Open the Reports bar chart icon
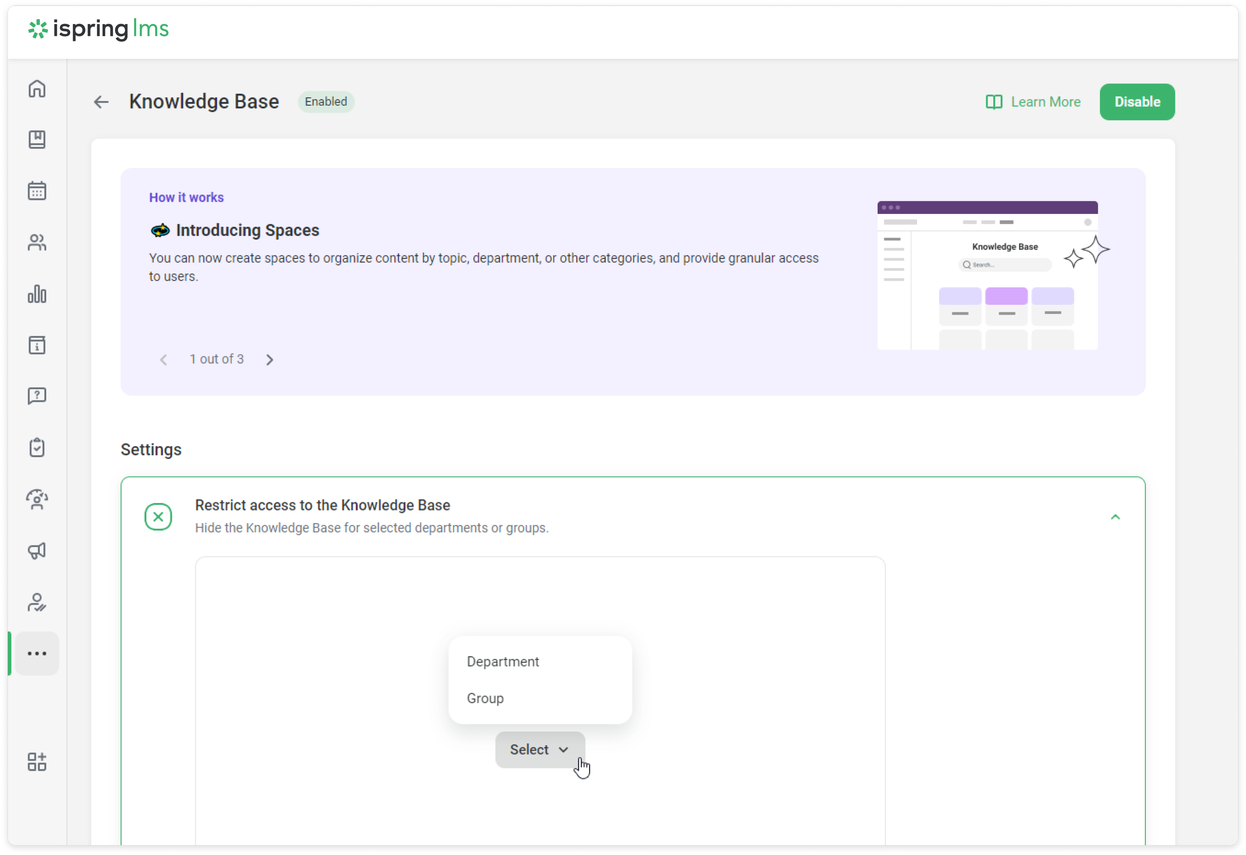The image size is (1246, 855). pyautogui.click(x=37, y=294)
